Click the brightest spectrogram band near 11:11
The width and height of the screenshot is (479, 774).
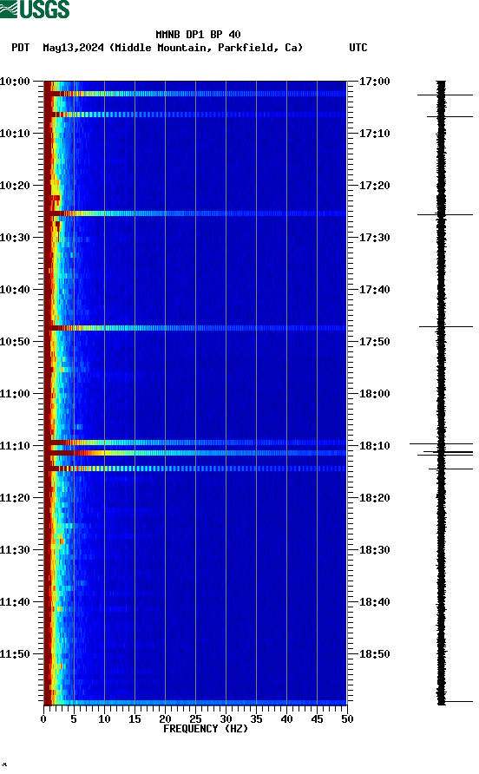click(x=195, y=453)
